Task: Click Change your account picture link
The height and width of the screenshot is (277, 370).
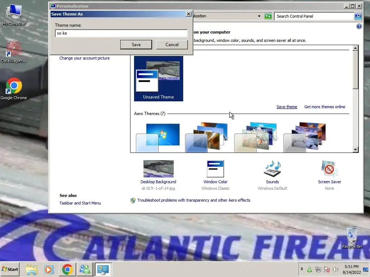Action: click(85, 58)
